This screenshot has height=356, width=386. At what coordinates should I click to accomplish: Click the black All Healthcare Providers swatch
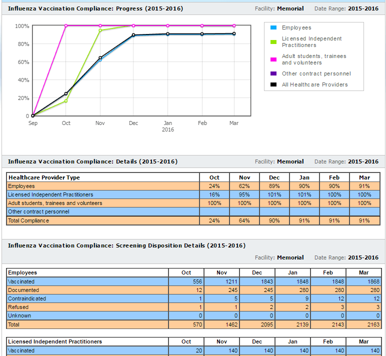tap(273, 85)
